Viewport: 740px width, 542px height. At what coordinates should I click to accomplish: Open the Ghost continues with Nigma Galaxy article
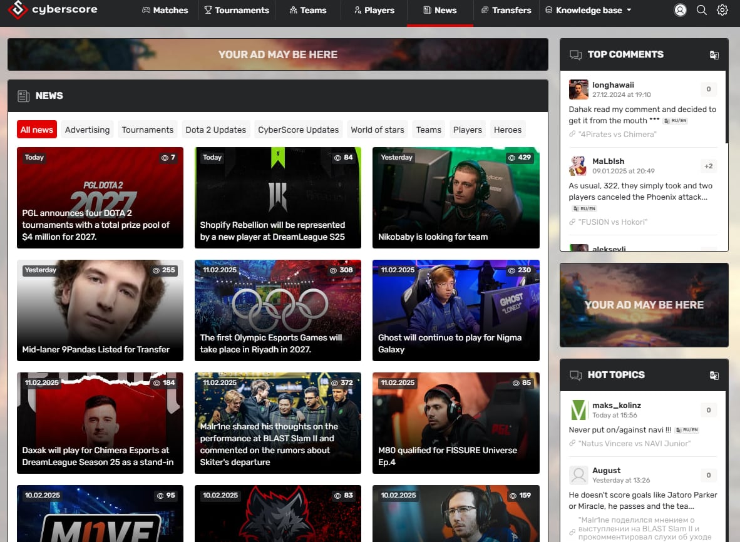click(456, 310)
